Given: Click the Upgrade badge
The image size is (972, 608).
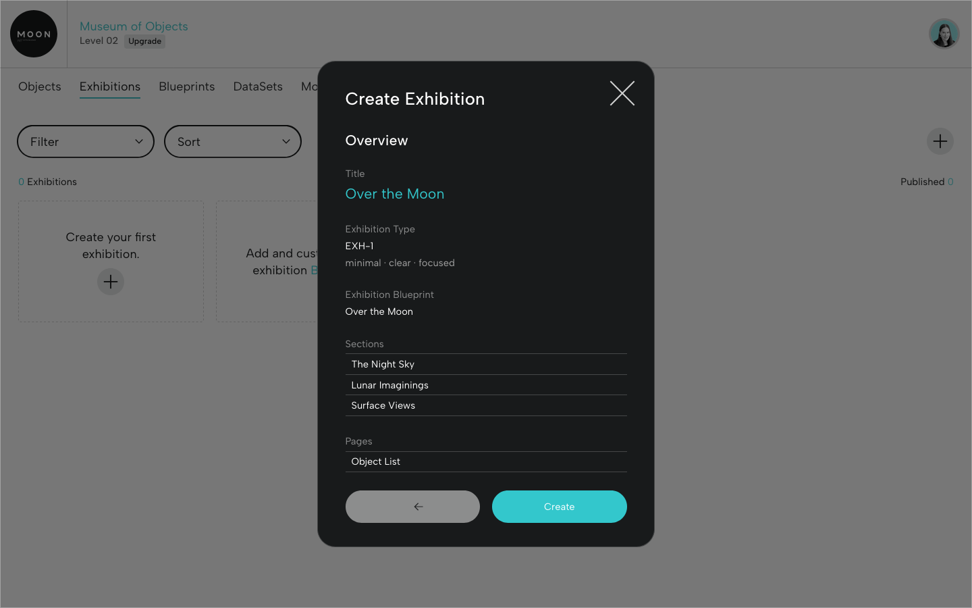Looking at the screenshot, I should pyautogui.click(x=145, y=41).
